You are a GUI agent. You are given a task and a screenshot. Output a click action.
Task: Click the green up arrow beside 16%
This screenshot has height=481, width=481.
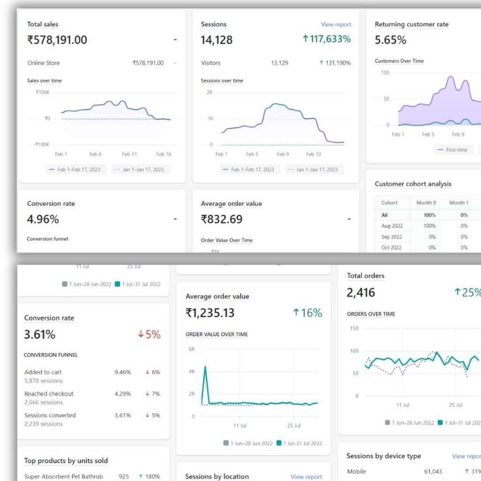[x=296, y=313]
